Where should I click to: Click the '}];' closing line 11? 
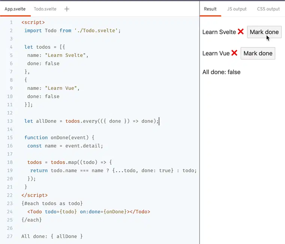coord(28,105)
